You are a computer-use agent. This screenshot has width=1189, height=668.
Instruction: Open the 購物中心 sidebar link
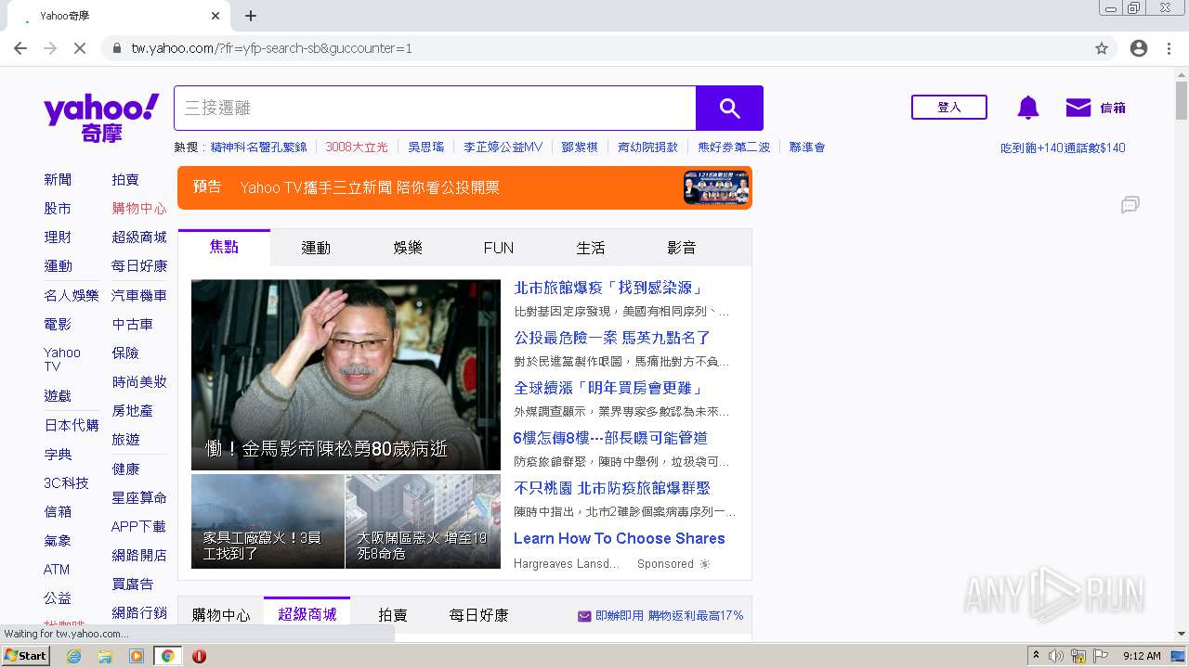pyautogui.click(x=139, y=209)
